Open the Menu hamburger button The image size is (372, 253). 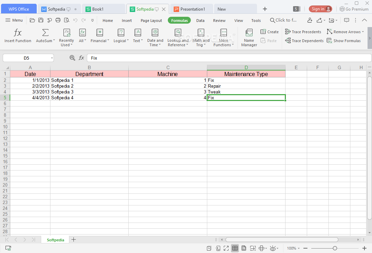tap(14, 20)
